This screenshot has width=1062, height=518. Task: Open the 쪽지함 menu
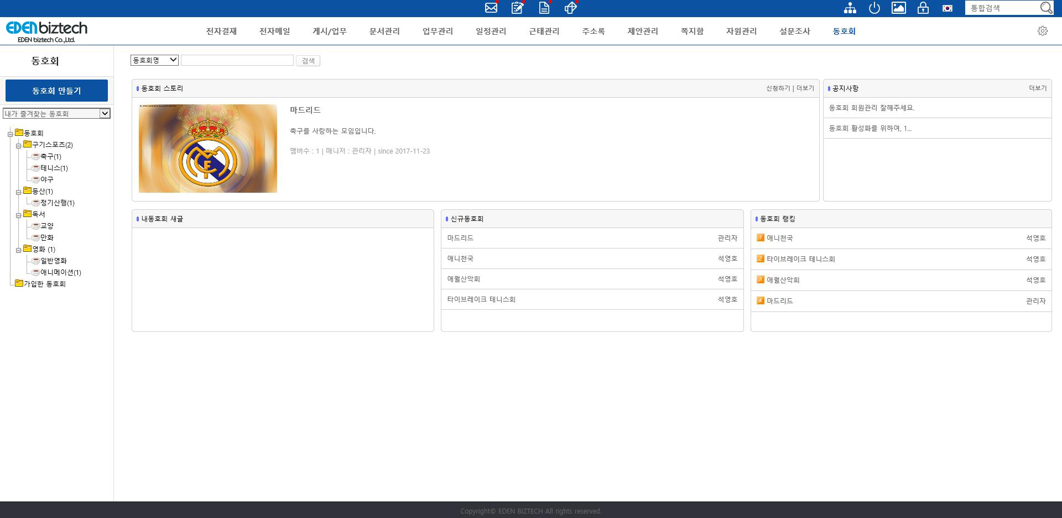click(x=692, y=31)
